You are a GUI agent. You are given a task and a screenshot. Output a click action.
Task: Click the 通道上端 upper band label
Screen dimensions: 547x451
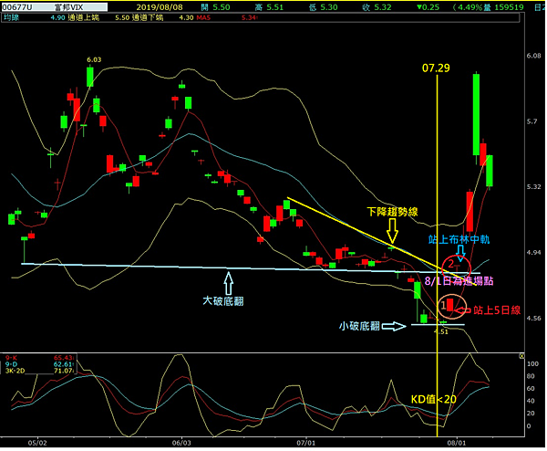pos(83,17)
